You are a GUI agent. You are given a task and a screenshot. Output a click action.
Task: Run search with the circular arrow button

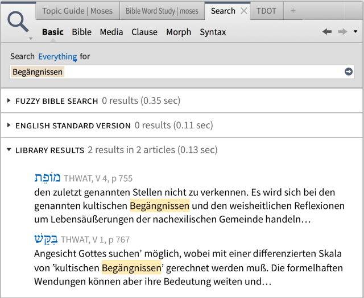tap(348, 72)
